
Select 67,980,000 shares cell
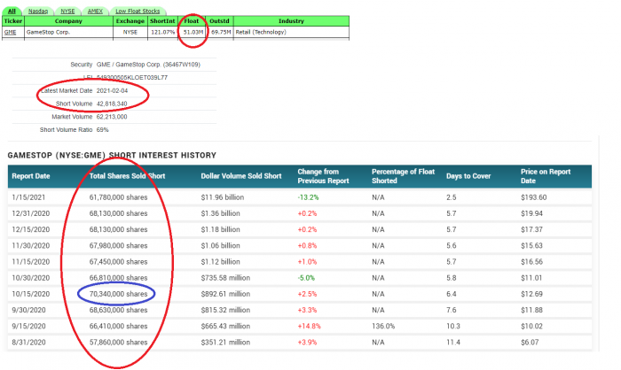[118, 246]
